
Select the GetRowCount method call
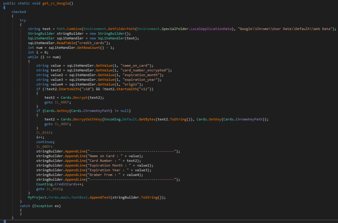click(89, 48)
